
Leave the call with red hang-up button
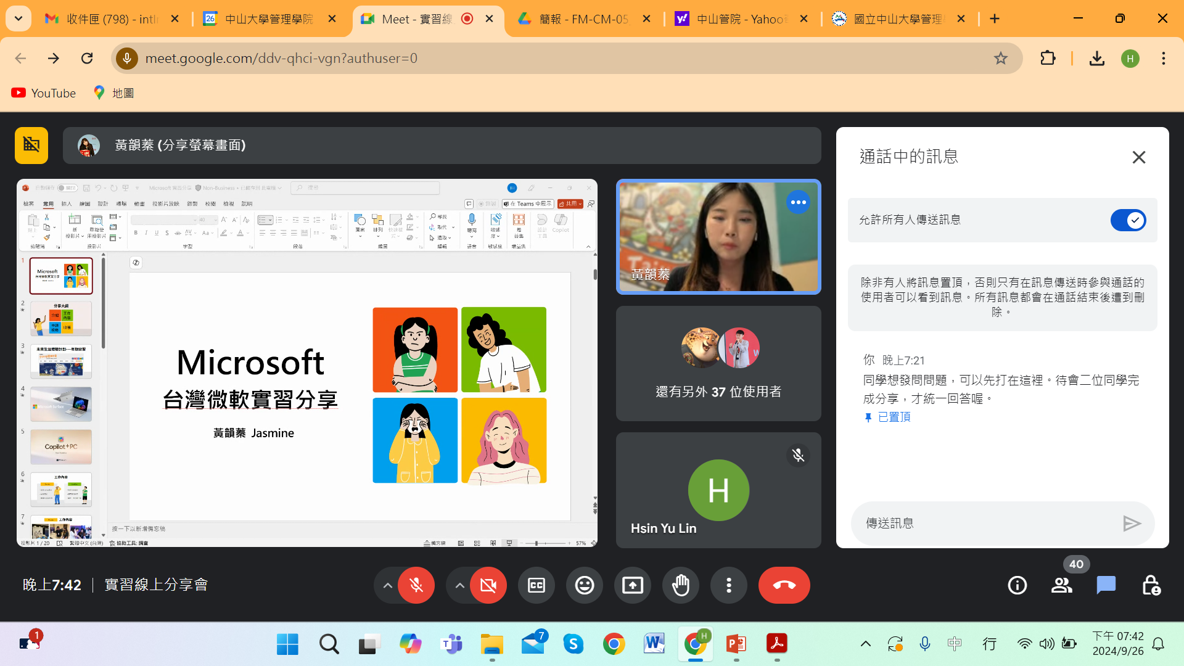(784, 585)
